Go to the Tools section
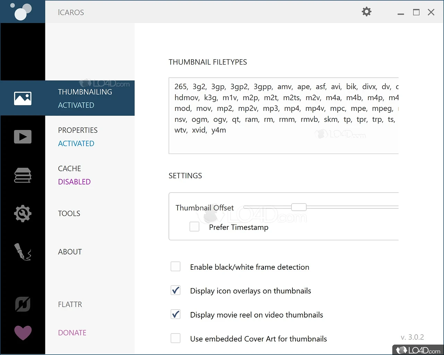The image size is (444, 355). coord(69,214)
